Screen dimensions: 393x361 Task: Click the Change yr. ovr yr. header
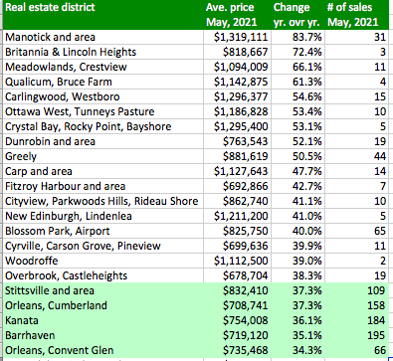tap(297, 15)
